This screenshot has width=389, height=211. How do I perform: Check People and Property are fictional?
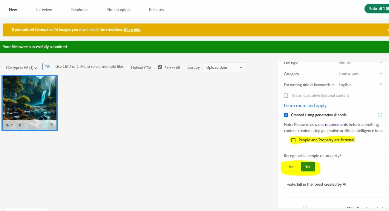click(x=293, y=140)
